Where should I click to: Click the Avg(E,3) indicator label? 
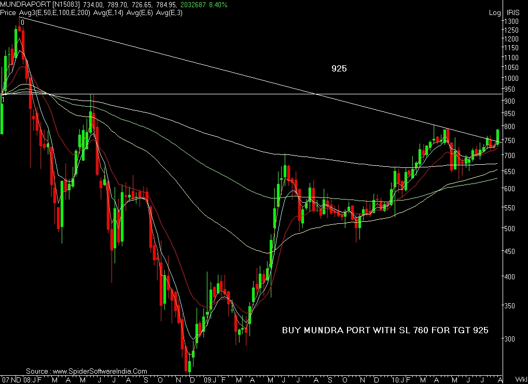[170, 13]
